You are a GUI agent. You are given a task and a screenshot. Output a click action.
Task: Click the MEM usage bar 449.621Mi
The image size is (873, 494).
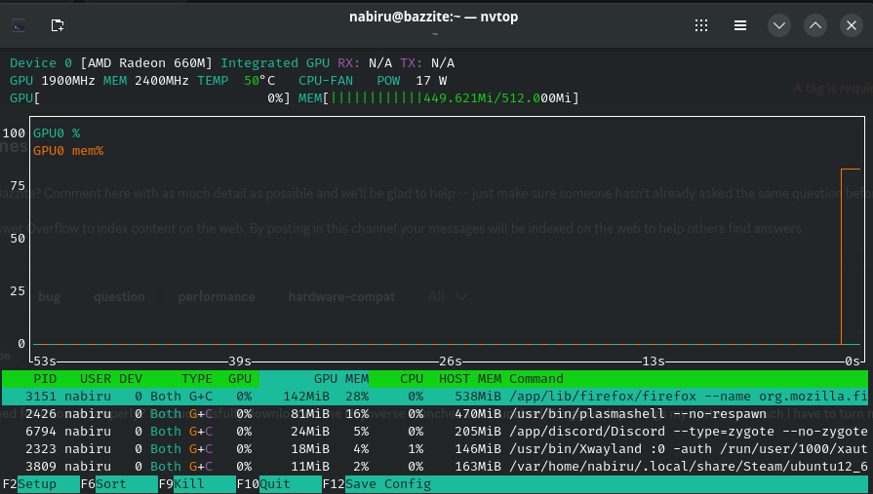pos(439,98)
